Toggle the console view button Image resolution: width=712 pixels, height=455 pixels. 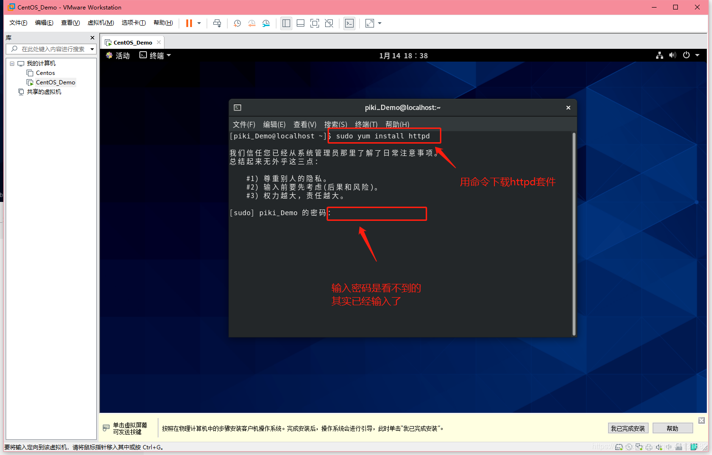point(349,23)
